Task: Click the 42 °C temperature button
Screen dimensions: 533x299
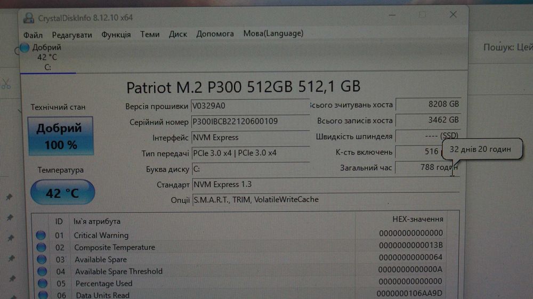Action: pyautogui.click(x=62, y=192)
